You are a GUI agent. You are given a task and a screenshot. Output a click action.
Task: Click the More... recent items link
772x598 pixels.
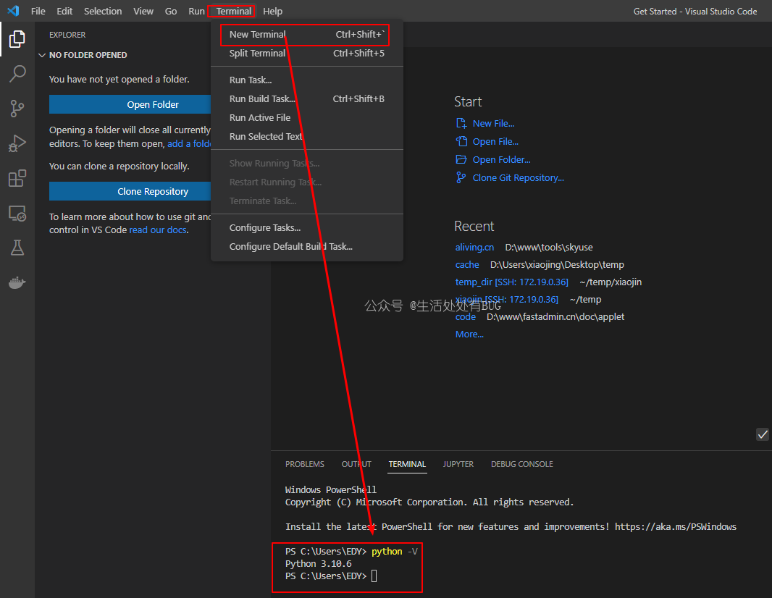tap(469, 334)
